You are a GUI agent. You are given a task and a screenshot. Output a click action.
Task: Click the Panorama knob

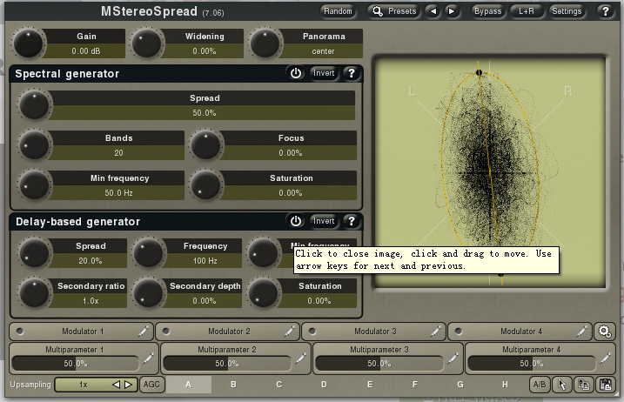265,43
